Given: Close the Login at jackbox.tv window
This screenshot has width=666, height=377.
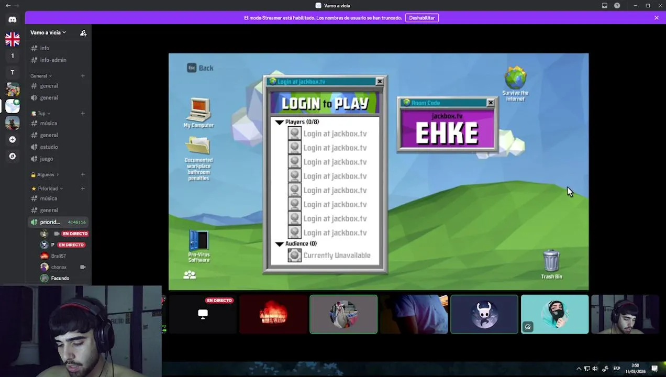Looking at the screenshot, I should 380,82.
